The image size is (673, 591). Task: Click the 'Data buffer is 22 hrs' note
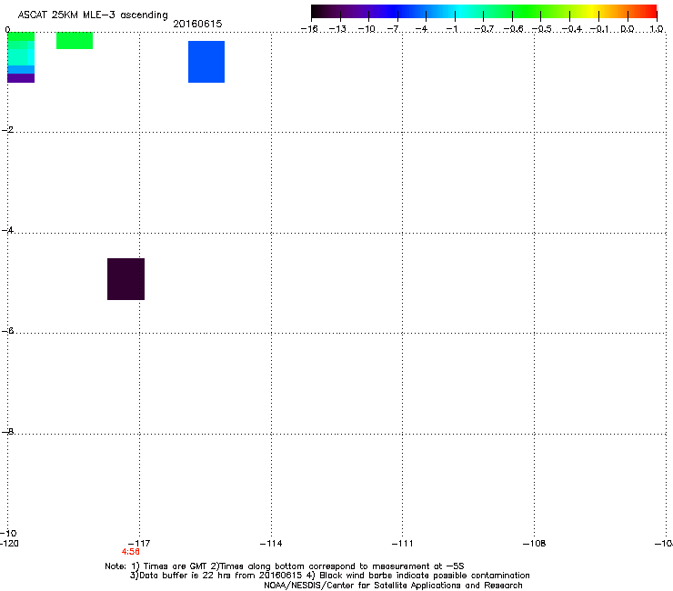(329, 576)
